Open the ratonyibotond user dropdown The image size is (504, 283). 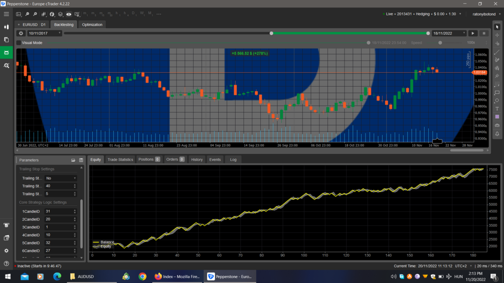pos(486,14)
